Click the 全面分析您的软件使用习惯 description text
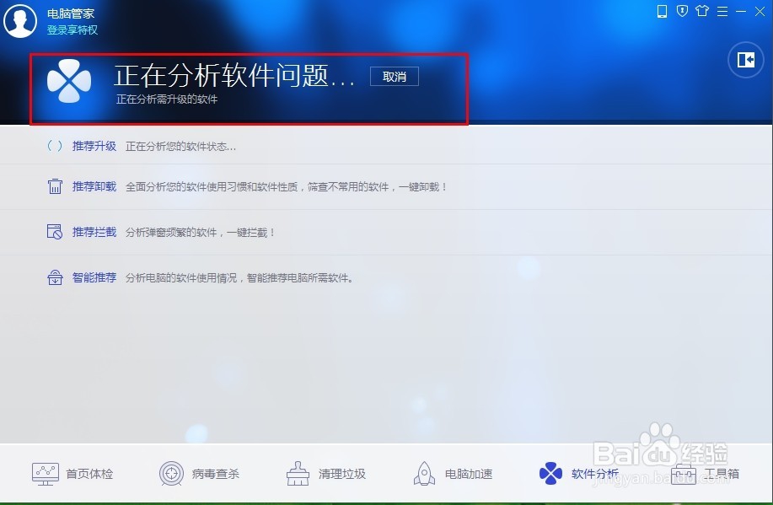The image size is (773, 505). click(286, 187)
